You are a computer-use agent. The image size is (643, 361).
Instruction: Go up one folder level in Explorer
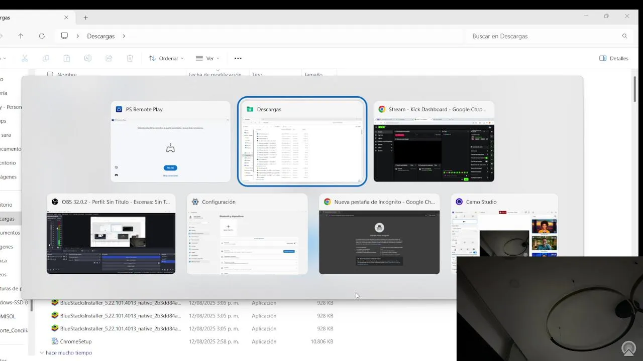coord(21,36)
